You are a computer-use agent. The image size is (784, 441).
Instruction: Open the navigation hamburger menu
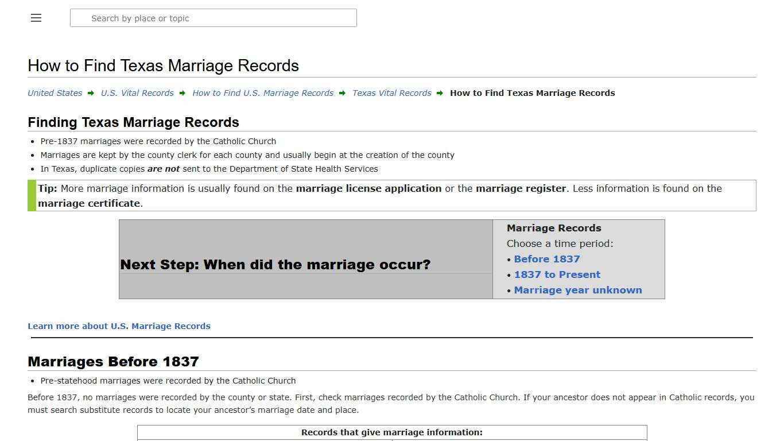[36, 18]
